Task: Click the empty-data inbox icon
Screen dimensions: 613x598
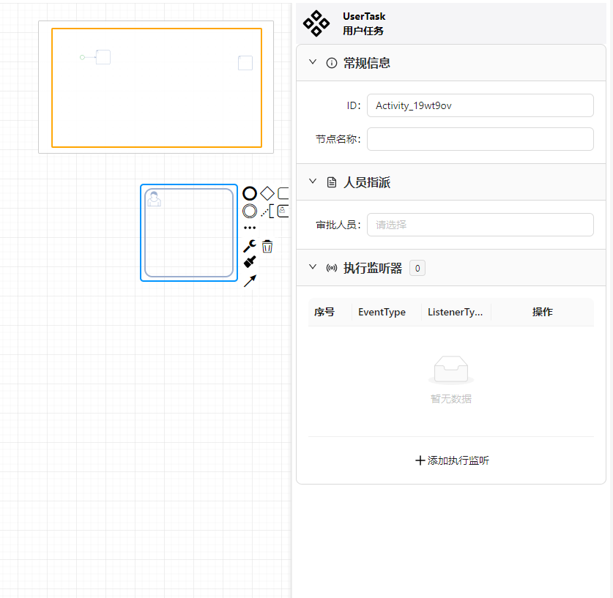Action: pos(450,370)
